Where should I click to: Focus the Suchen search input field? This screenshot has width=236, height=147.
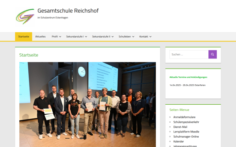pos(189,54)
